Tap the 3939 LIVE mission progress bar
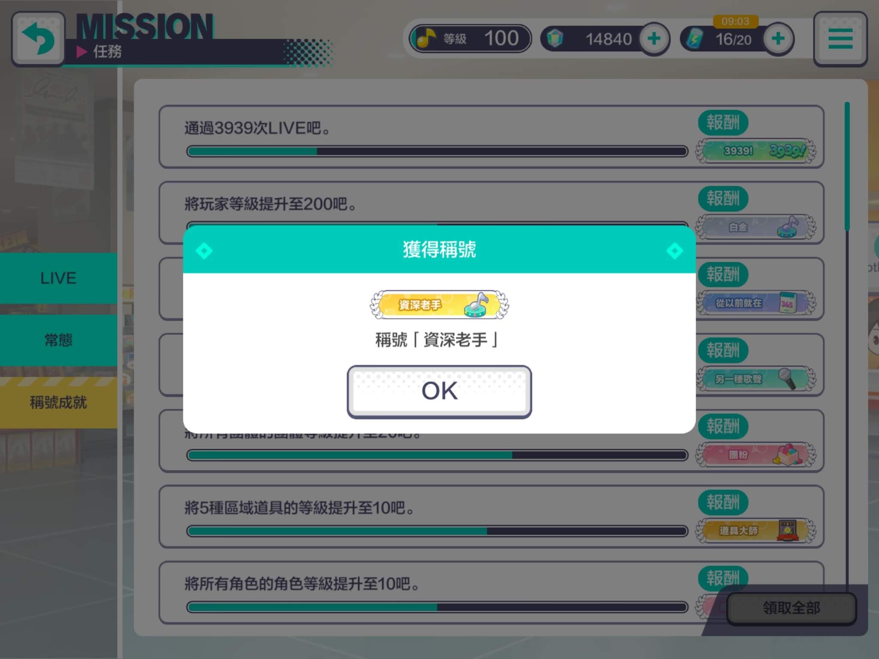This screenshot has height=659, width=879. pyautogui.click(x=437, y=151)
